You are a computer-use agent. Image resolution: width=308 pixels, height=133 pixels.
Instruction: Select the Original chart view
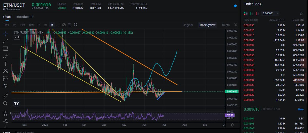tap(188, 25)
